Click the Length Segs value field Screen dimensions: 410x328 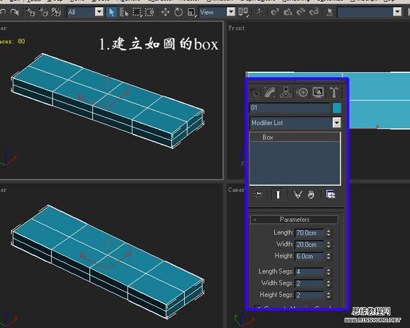309,272
